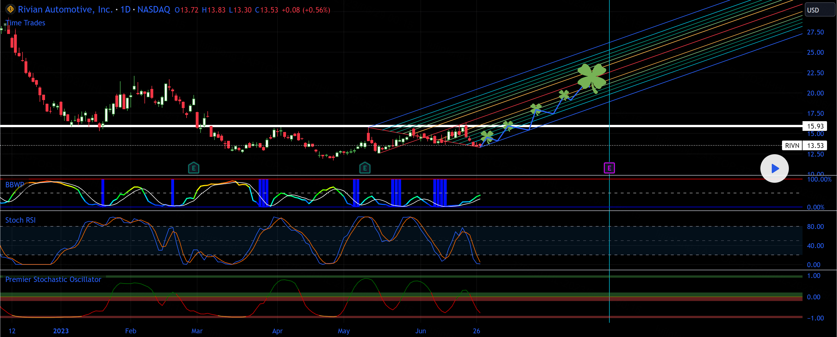Viewport: 837px width, 337px height.
Task: Open the USD currency selector
Action: [819, 10]
